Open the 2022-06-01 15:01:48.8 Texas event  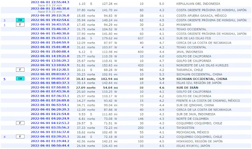50,47
